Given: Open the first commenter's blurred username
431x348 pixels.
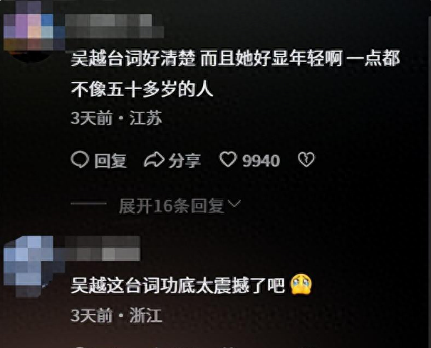Looking at the screenshot, I should (x=114, y=26).
